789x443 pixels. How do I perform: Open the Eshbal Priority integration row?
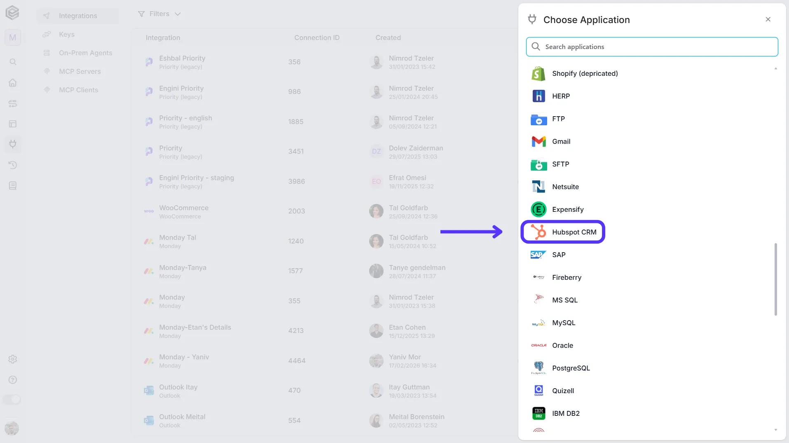[325, 62]
